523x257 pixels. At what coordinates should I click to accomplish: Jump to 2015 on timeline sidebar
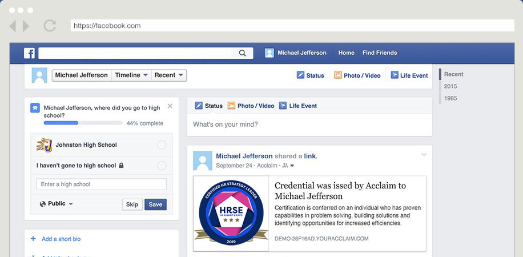450,86
